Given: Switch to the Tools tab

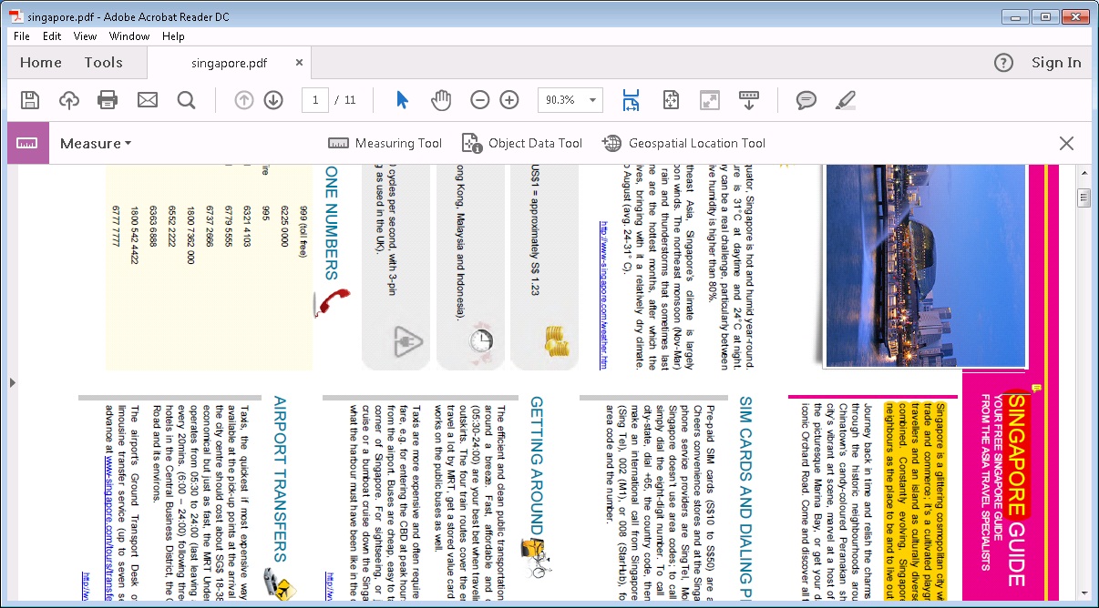Looking at the screenshot, I should 103,62.
